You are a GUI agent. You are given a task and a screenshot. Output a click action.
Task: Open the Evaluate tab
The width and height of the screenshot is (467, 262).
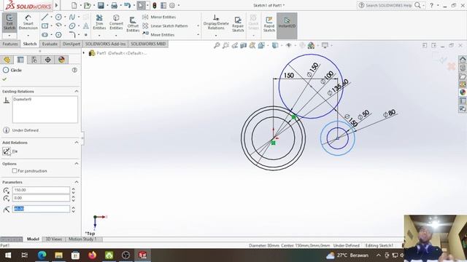[50, 44]
